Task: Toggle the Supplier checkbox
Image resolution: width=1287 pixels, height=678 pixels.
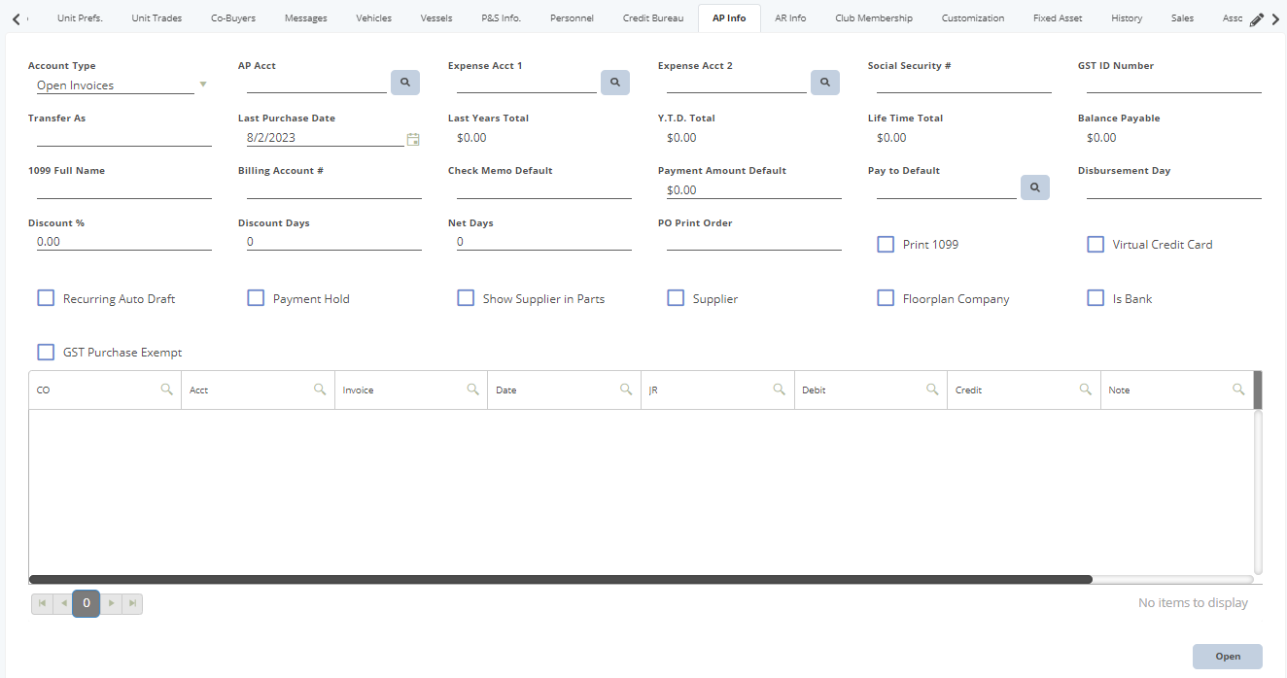Action: (676, 298)
